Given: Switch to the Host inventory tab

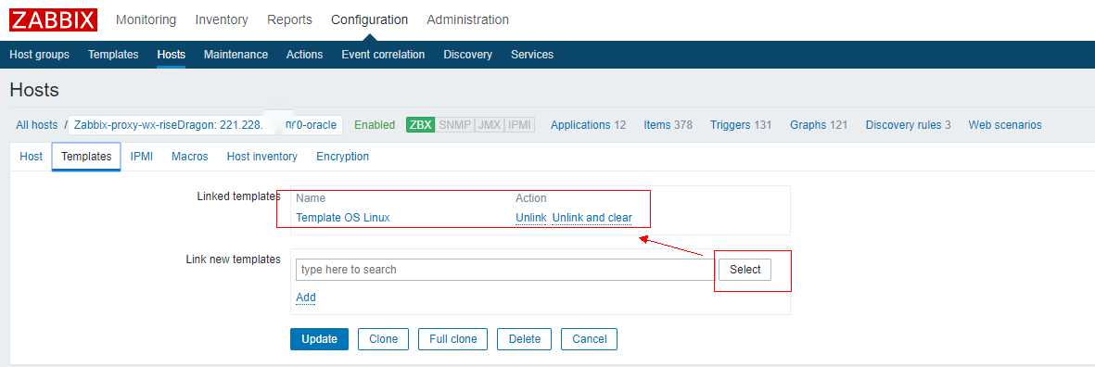Looking at the screenshot, I should pos(261,157).
